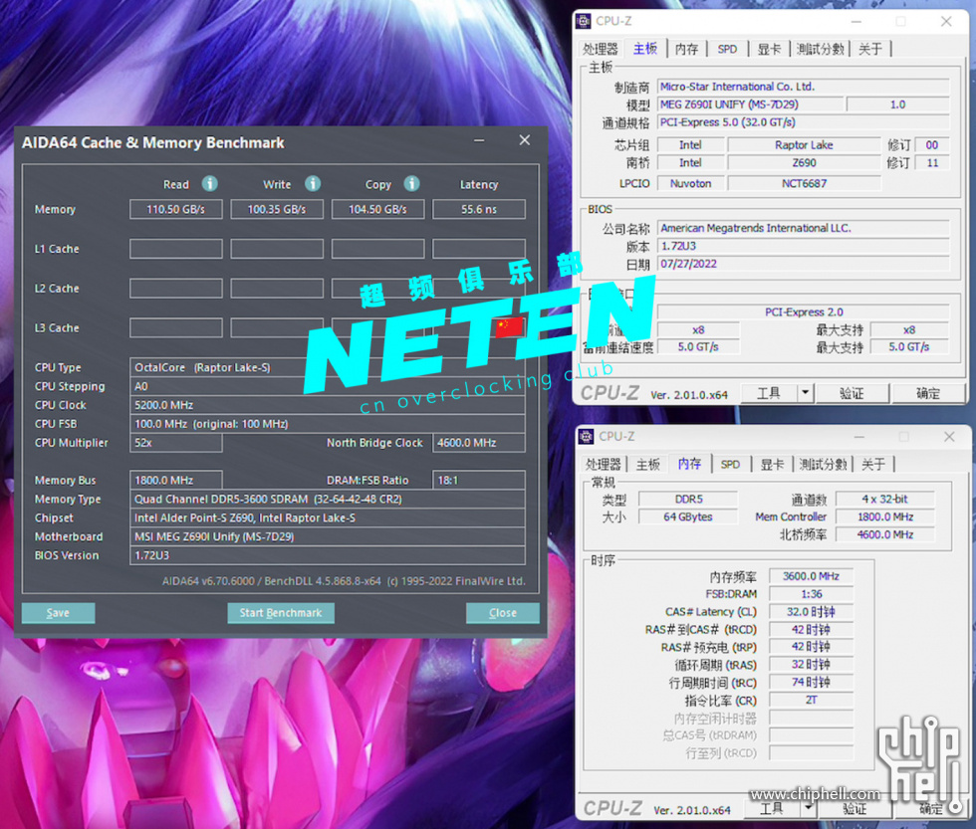The height and width of the screenshot is (829, 976).
Task: Open 内存 tab in top CPU-Z
Action: (686, 49)
